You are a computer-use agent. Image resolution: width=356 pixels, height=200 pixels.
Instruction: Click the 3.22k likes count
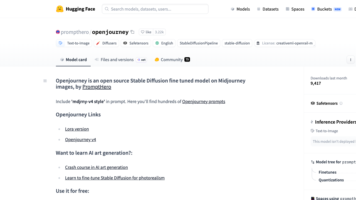pyautogui.click(x=159, y=32)
